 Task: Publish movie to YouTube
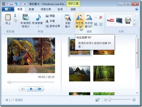point(110,20)
